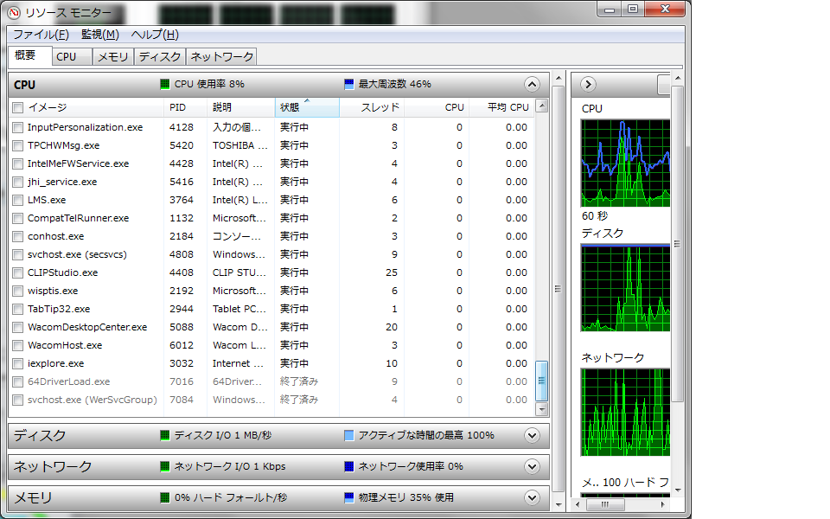The width and height of the screenshot is (830, 519).
Task: Click the graph pane scroll down arrow
Action: (x=678, y=490)
